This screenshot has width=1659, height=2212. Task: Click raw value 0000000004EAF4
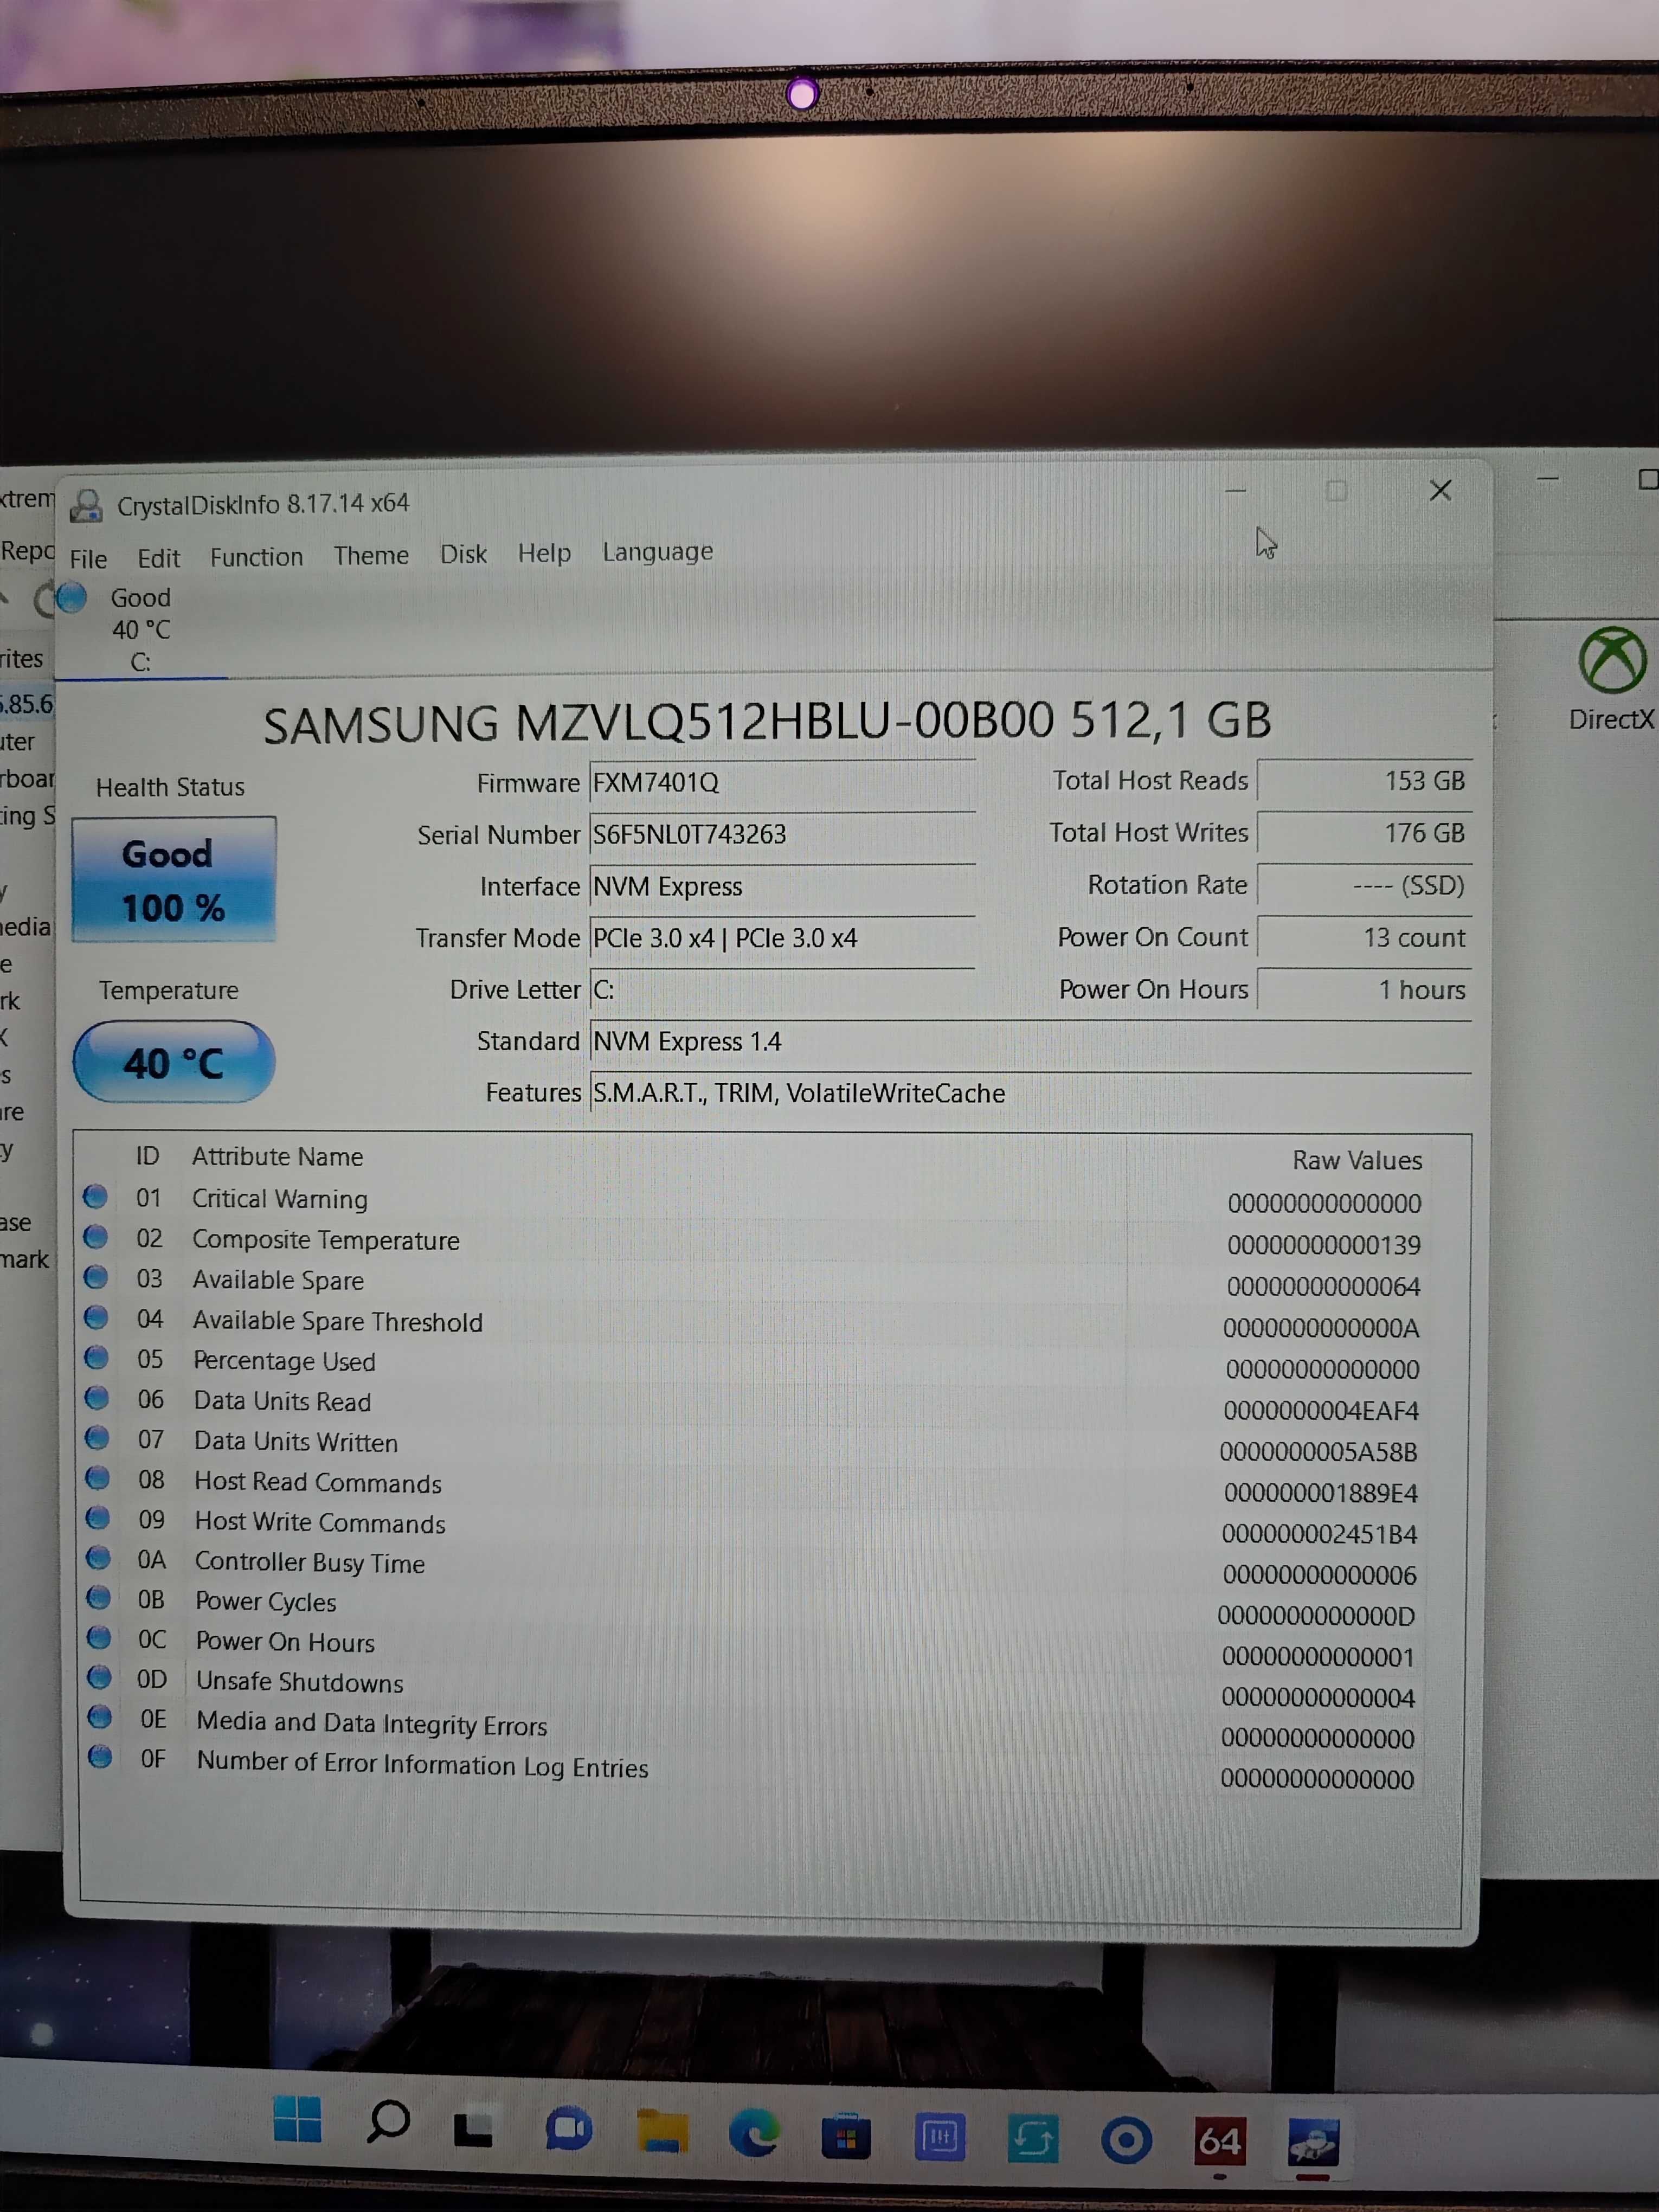(x=1321, y=1411)
